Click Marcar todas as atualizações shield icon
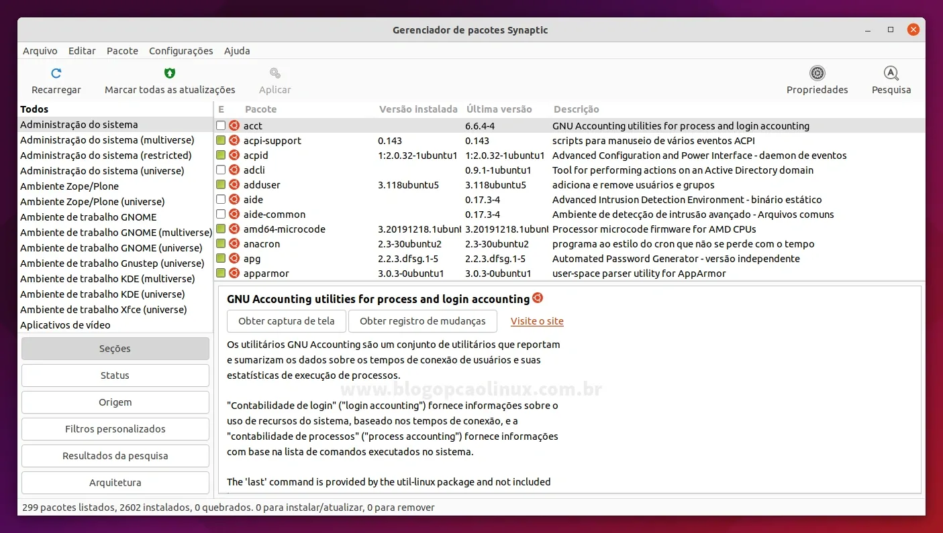Screen dimensions: 943x533 point(170,73)
